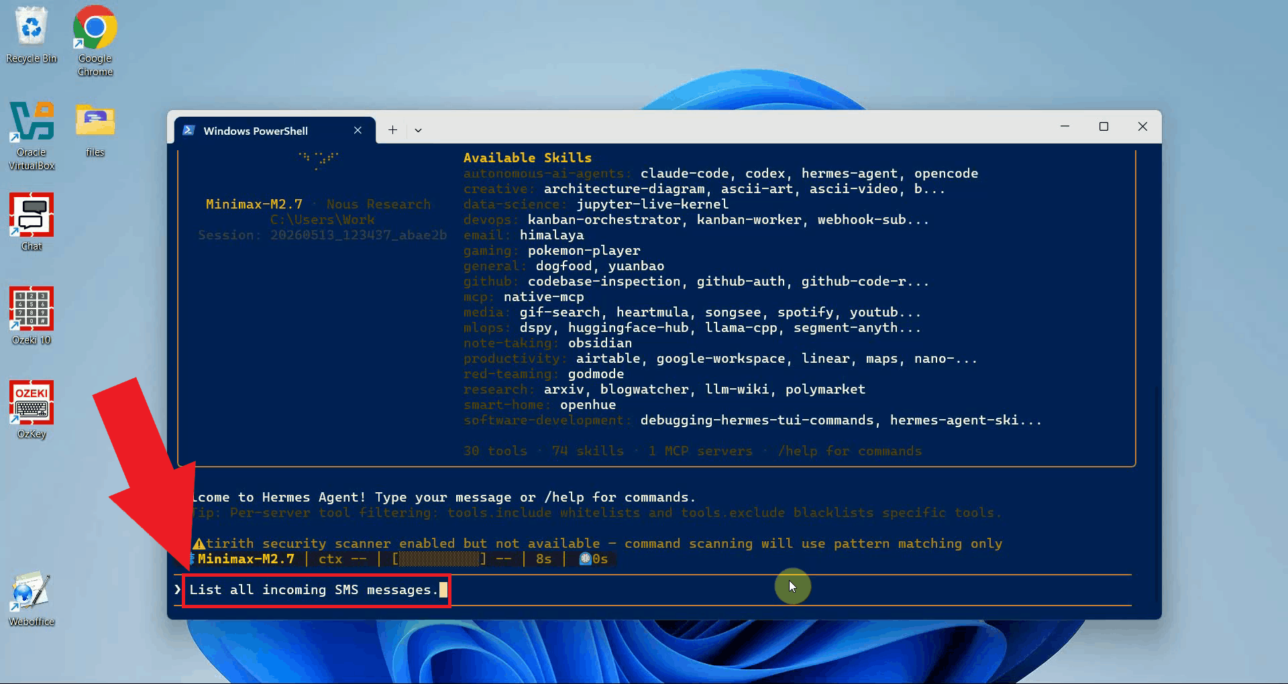Click the 'polymarket' research skill

tap(825, 390)
